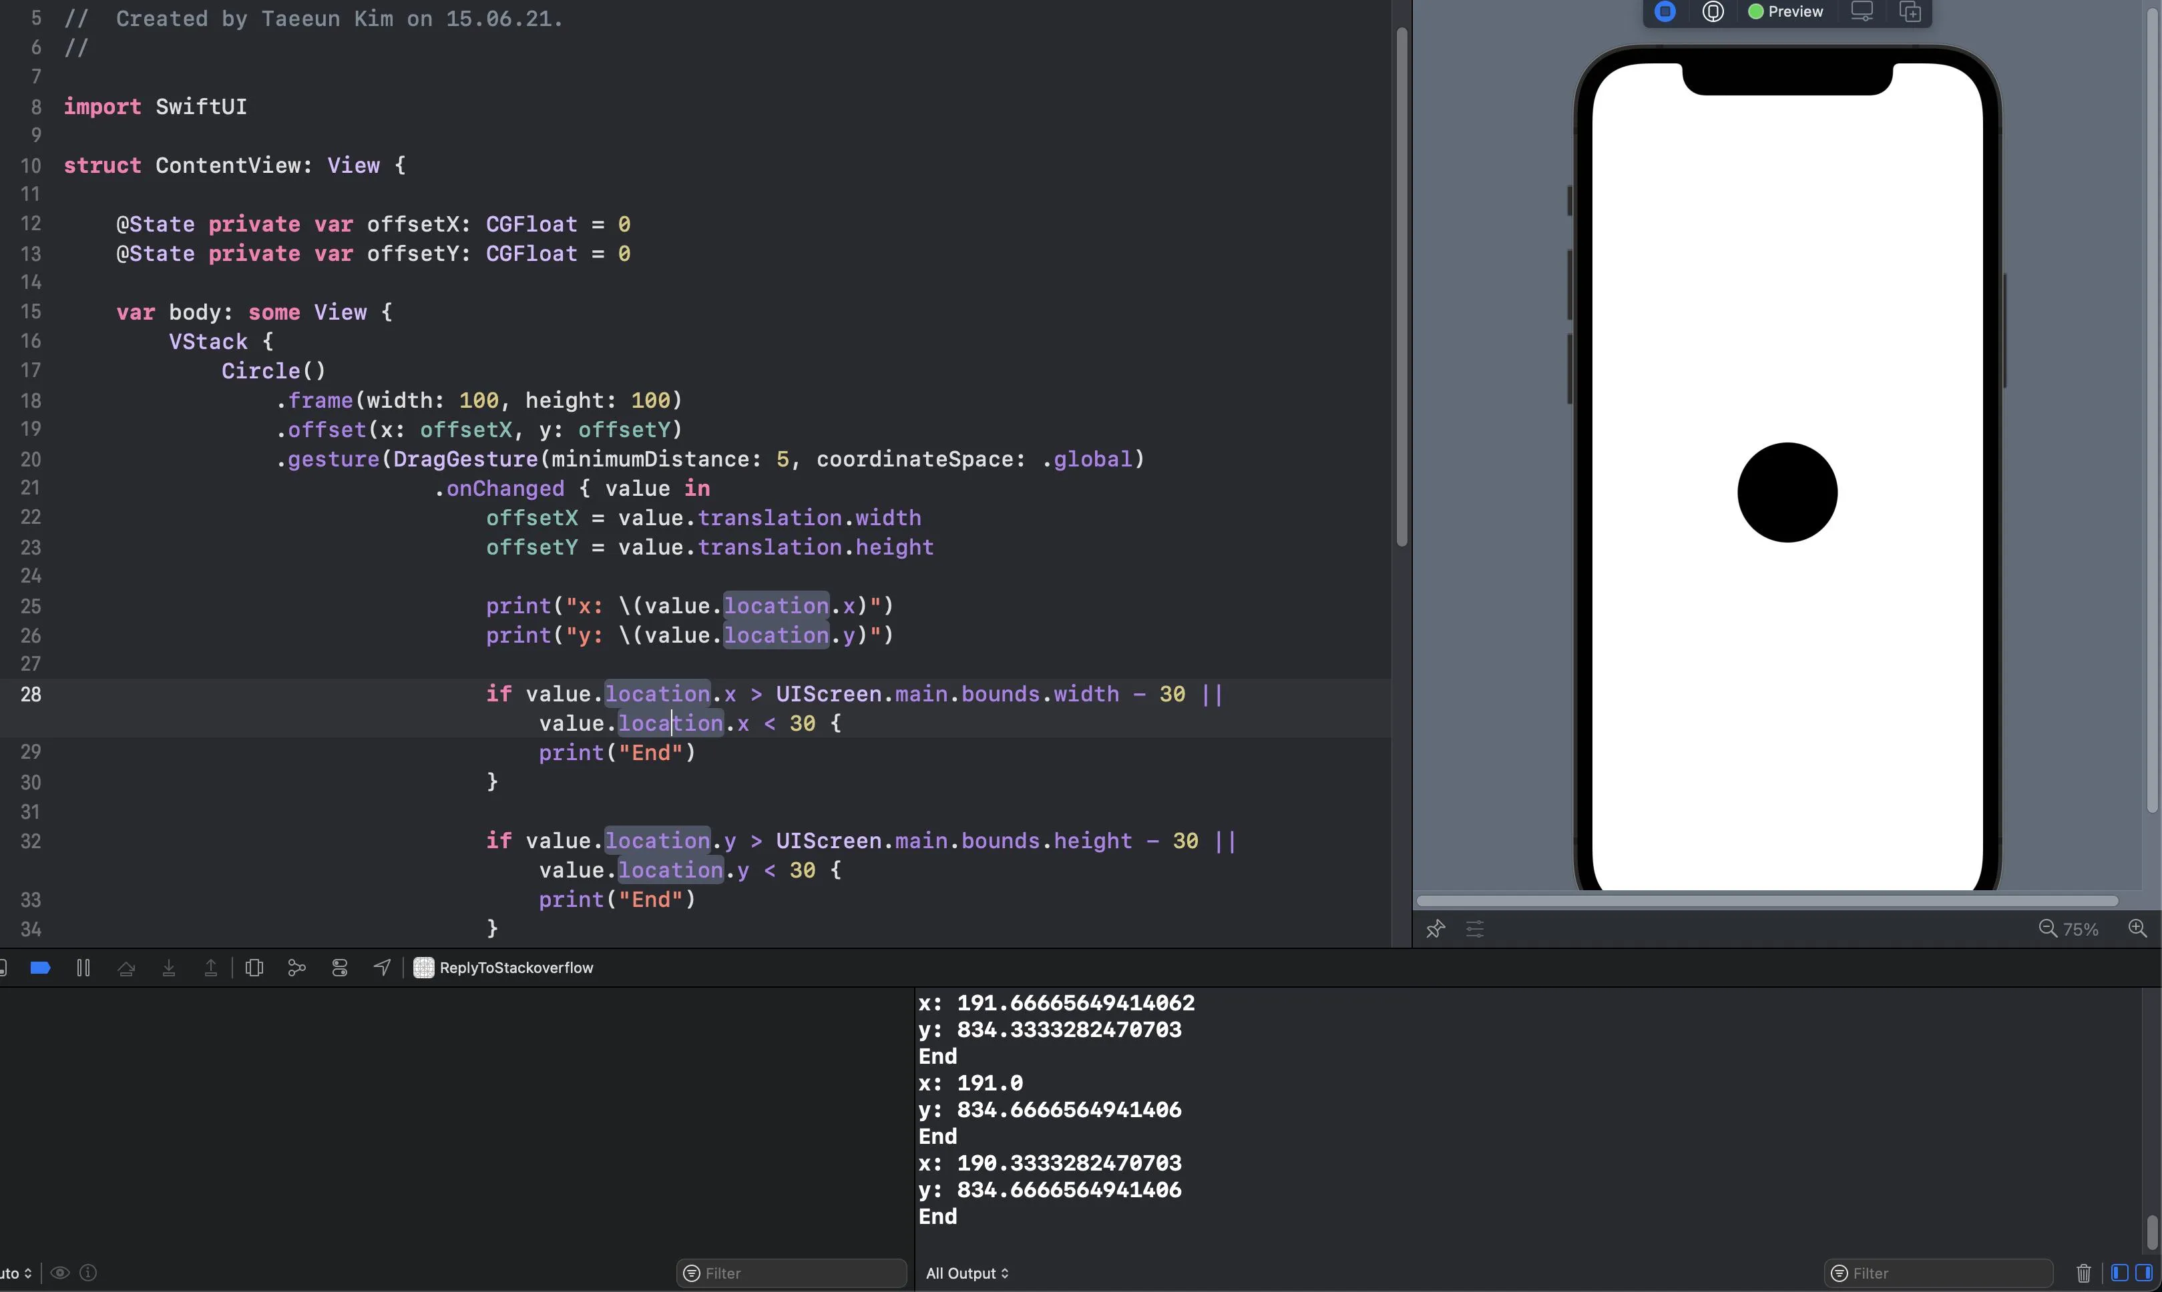The image size is (2162, 1292).
Task: Zoom in the preview canvas
Action: click(2137, 928)
